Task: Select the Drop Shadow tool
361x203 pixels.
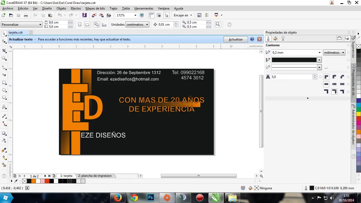Action: (4, 133)
